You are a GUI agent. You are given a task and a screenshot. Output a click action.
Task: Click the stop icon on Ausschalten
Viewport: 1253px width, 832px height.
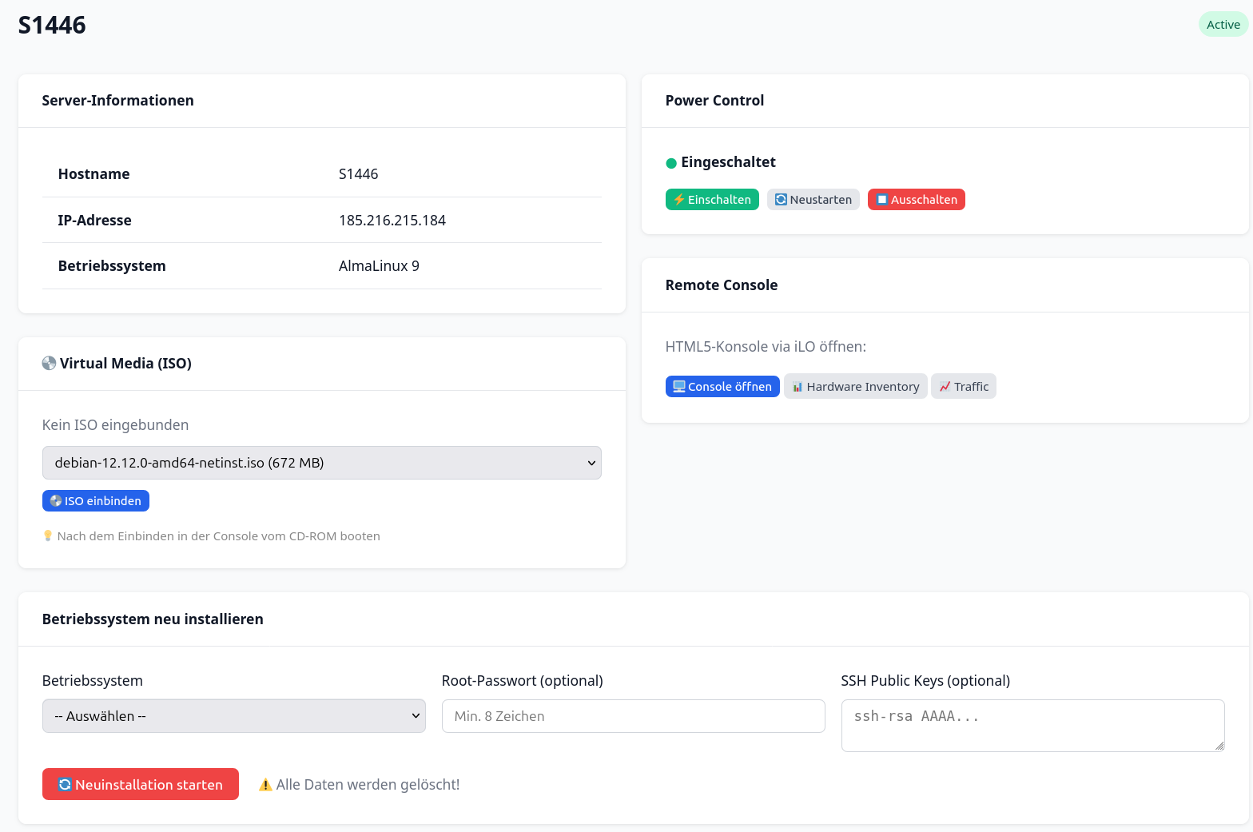[881, 200]
